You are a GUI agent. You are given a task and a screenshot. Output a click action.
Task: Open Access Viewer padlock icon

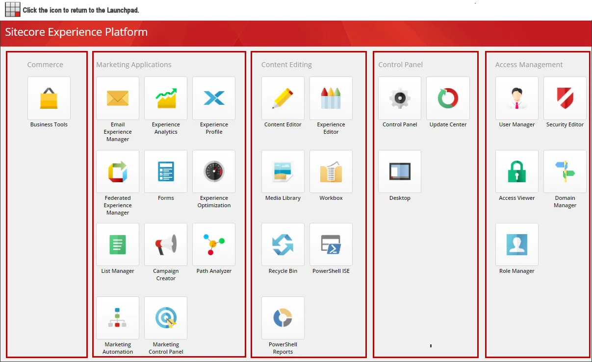point(517,171)
